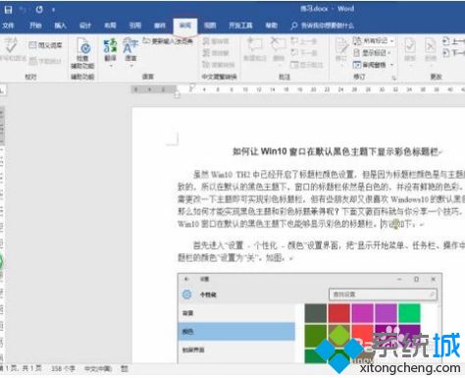Screen dimensions: 465x378
Task: Click the 查找设置 search field in the picture
Action: 383,295
